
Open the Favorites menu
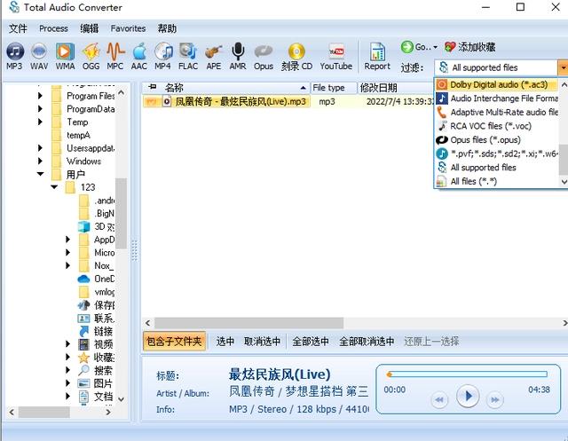[128, 28]
